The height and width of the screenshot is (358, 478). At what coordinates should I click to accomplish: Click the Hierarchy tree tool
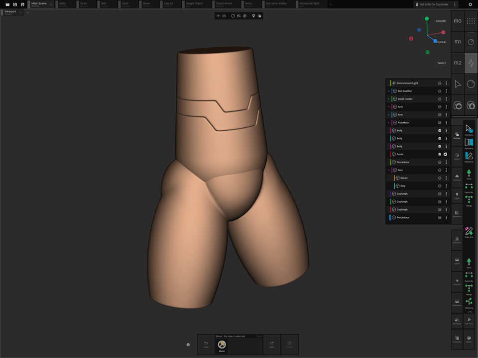point(469,303)
